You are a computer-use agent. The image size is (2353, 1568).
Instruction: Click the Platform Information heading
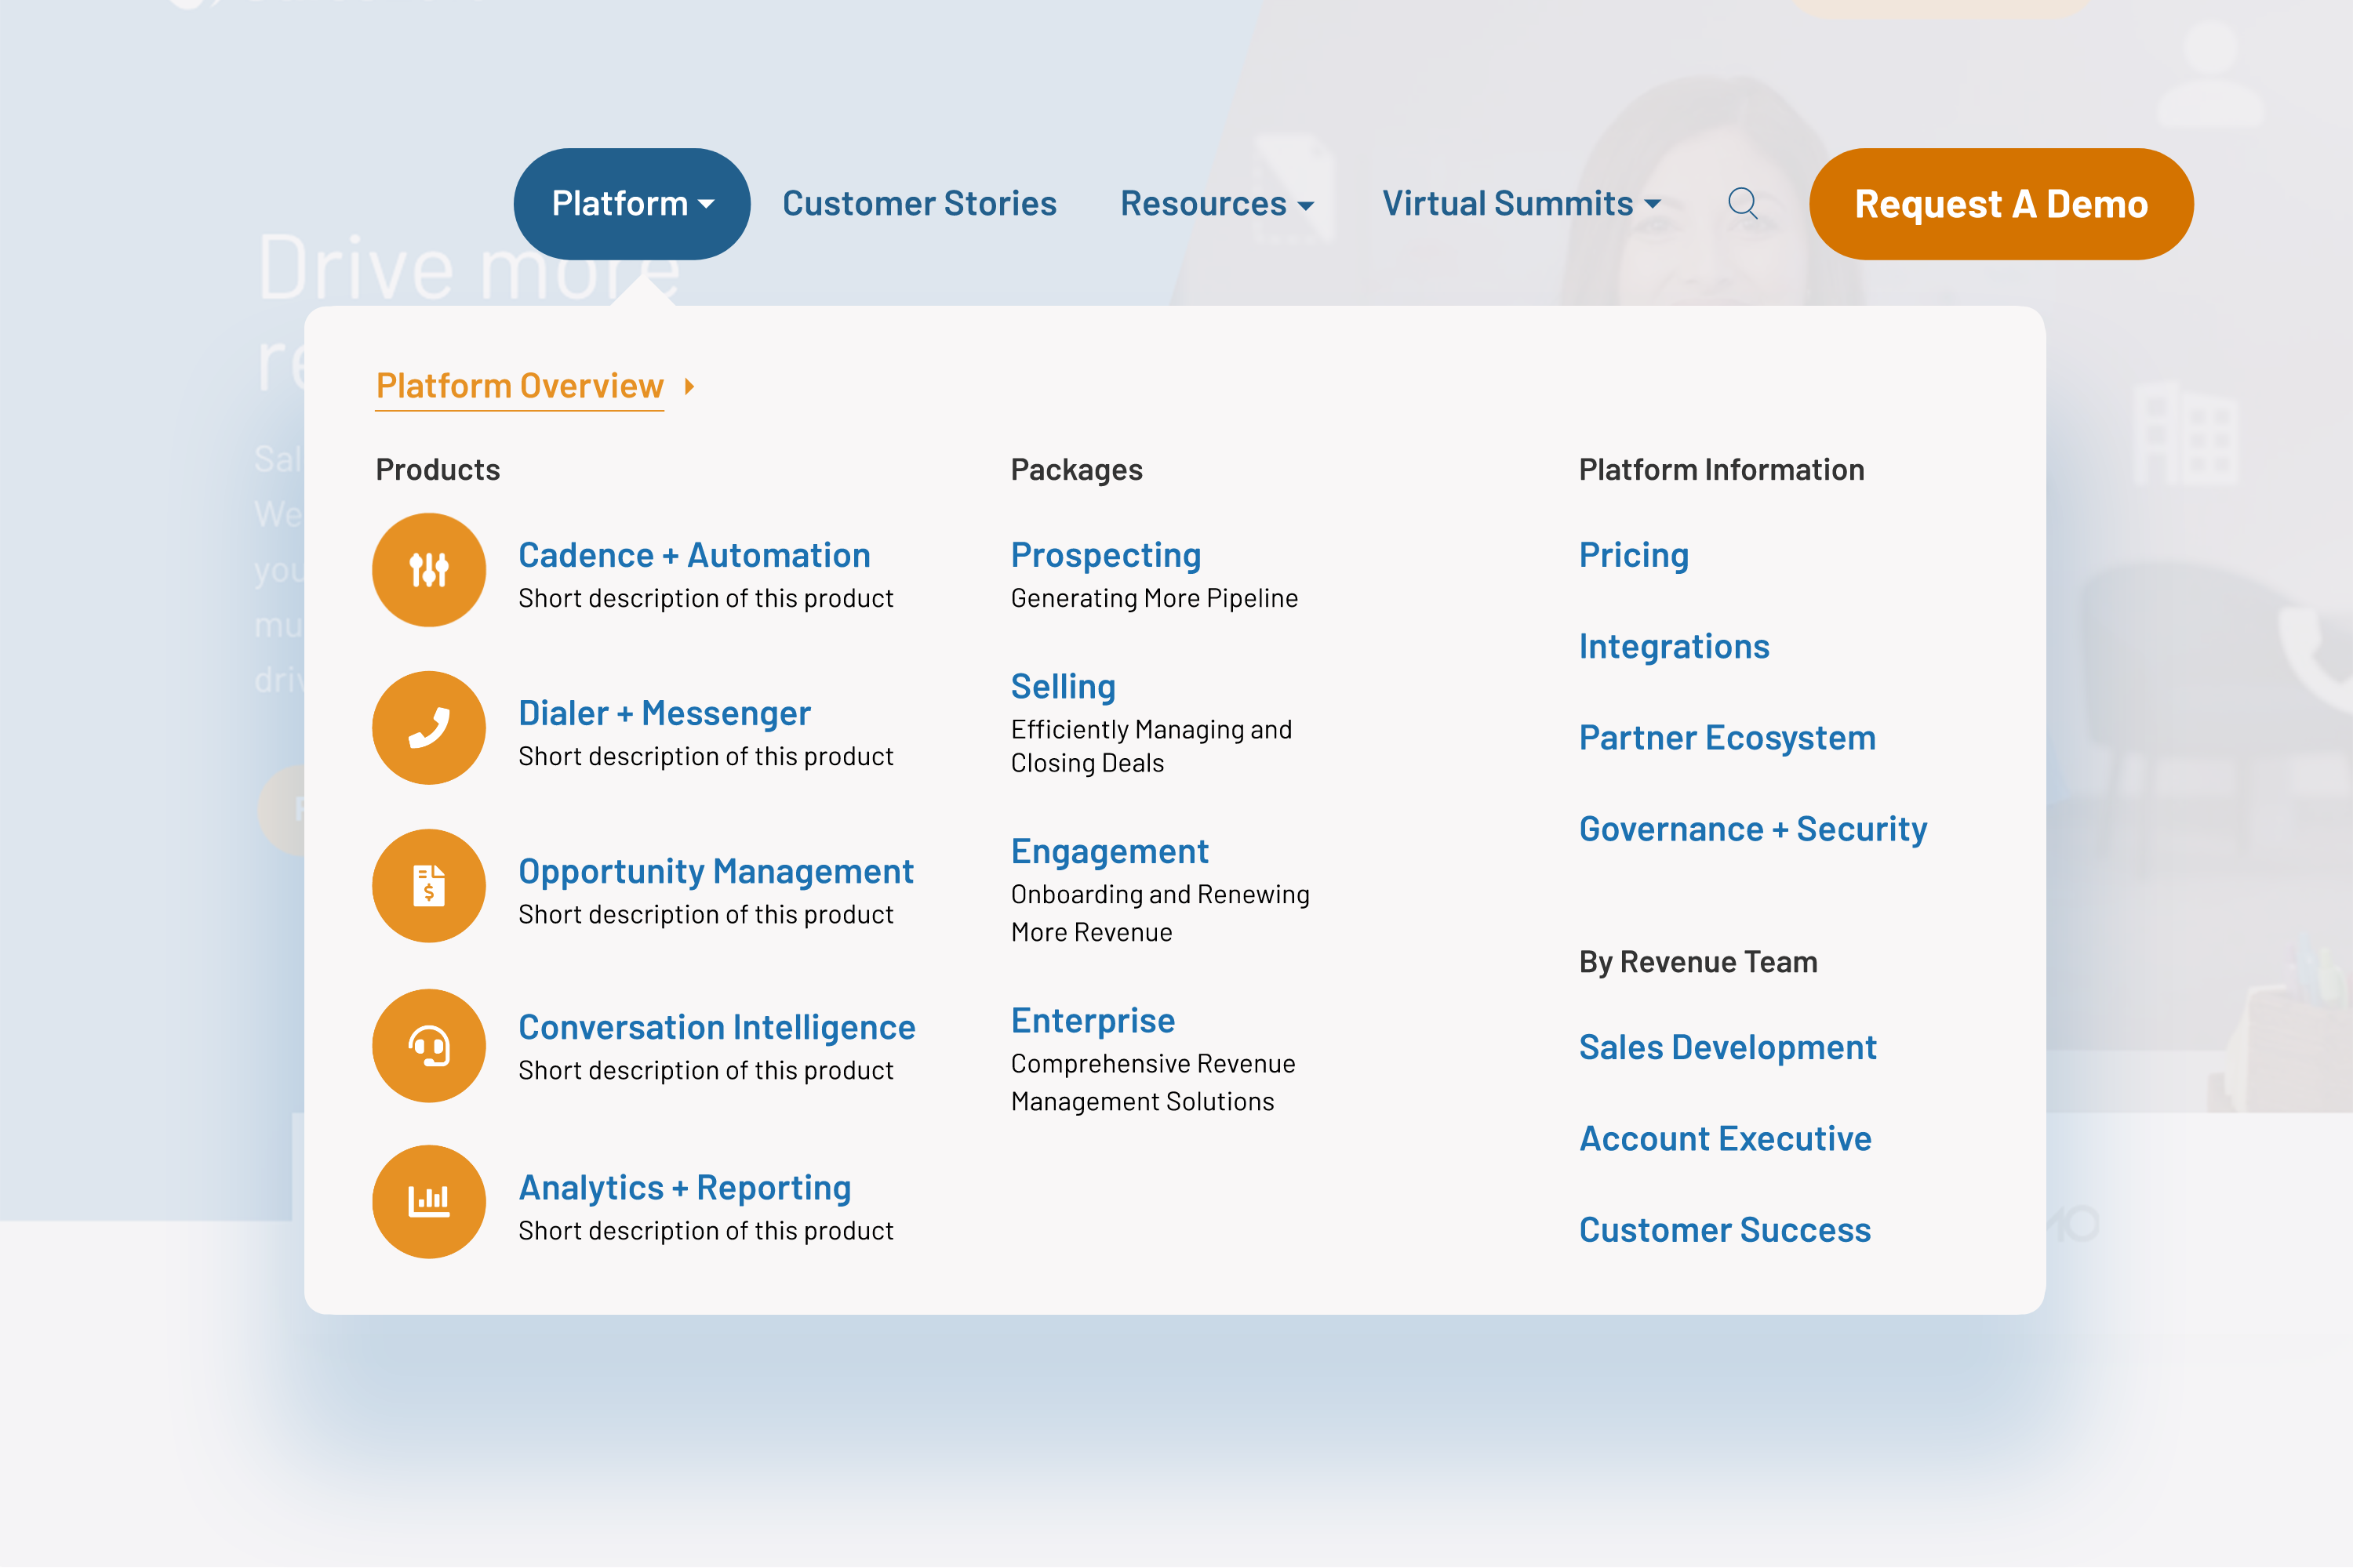(1721, 470)
